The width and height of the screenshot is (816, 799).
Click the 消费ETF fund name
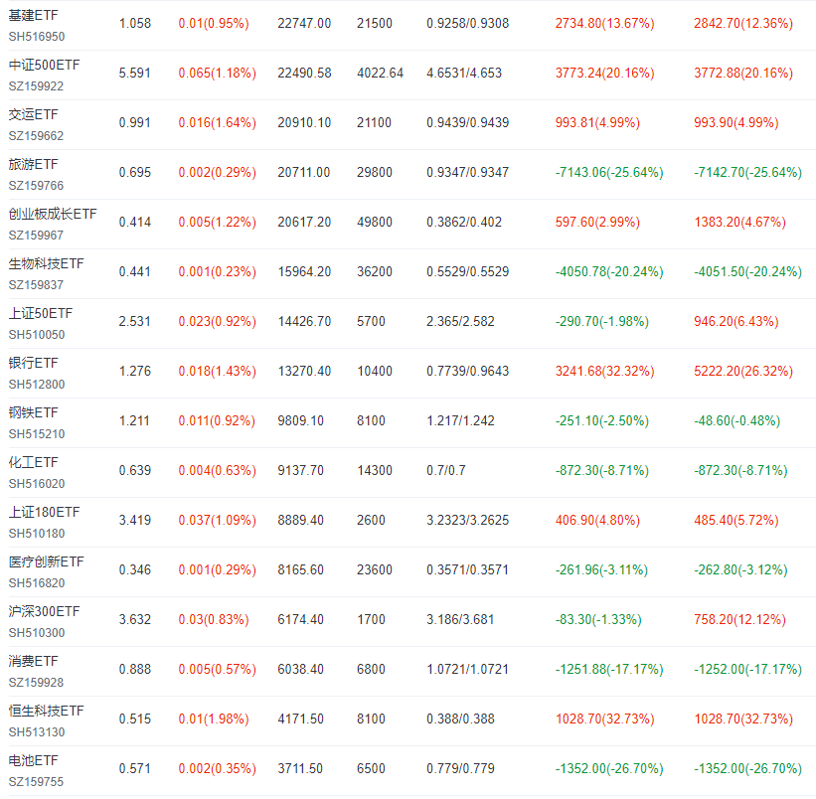pyautogui.click(x=34, y=661)
